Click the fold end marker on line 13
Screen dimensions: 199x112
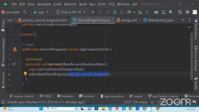point(21,79)
